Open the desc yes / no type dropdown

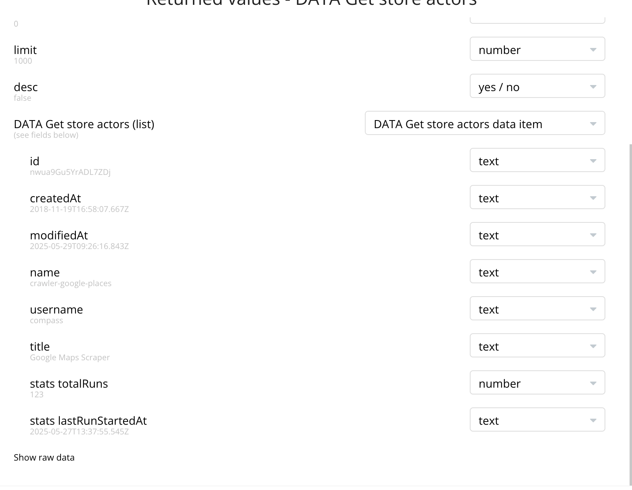coord(537,86)
